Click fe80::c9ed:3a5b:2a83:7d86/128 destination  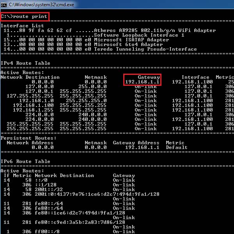point(80,222)
